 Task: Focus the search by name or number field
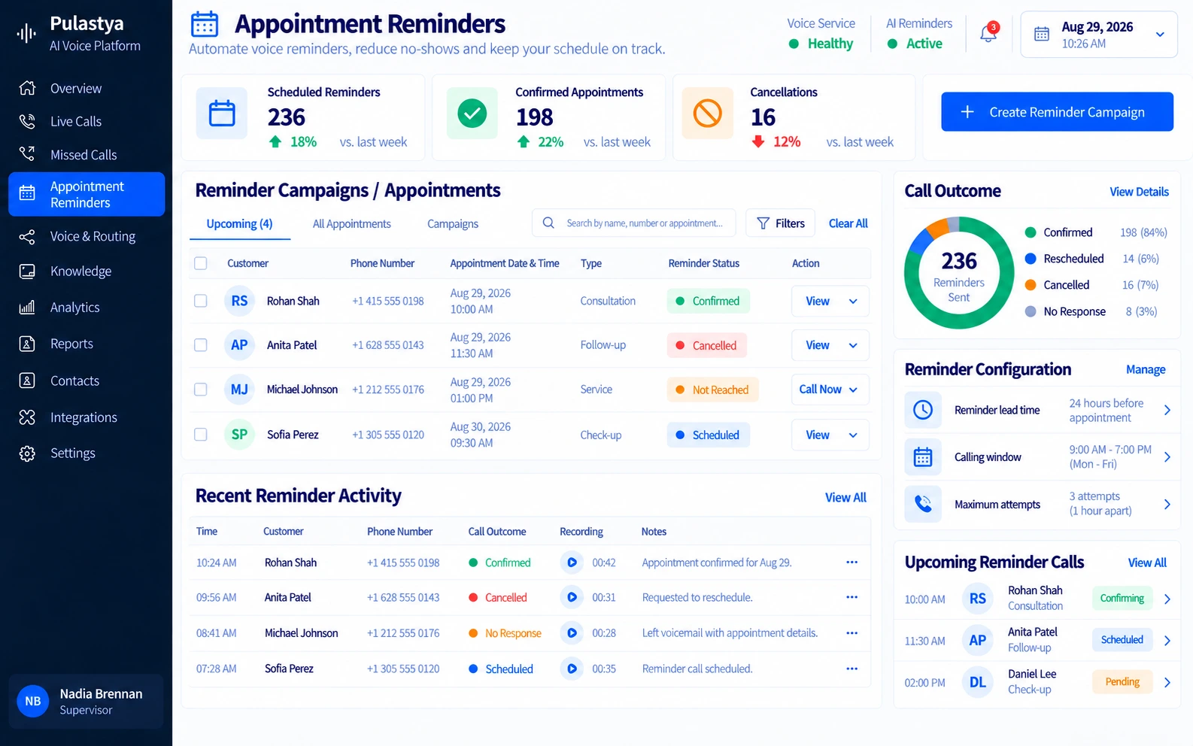[634, 223]
